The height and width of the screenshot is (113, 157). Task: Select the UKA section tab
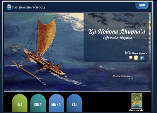pos(20,103)
